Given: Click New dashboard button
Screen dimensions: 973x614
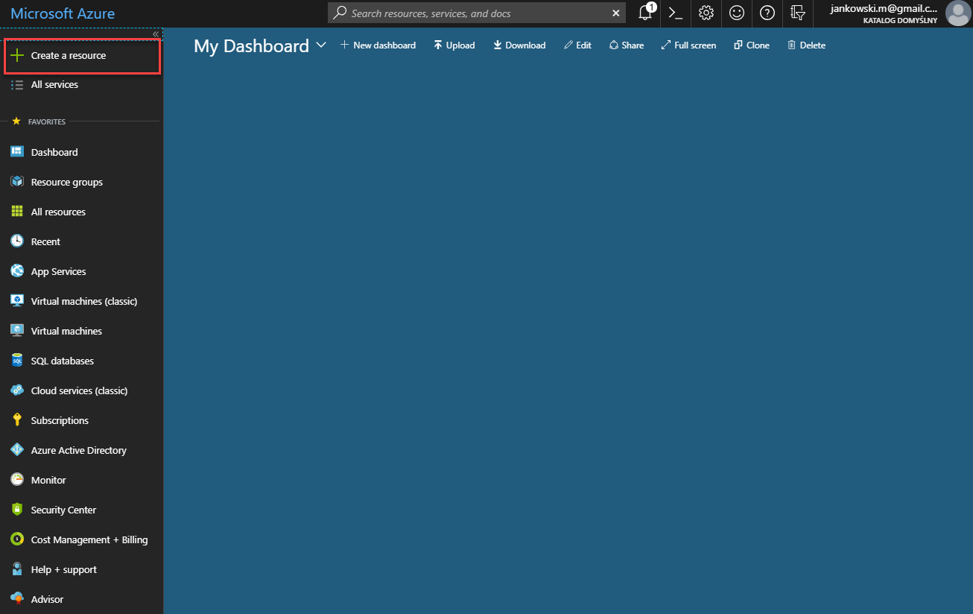Looking at the screenshot, I should pos(378,45).
